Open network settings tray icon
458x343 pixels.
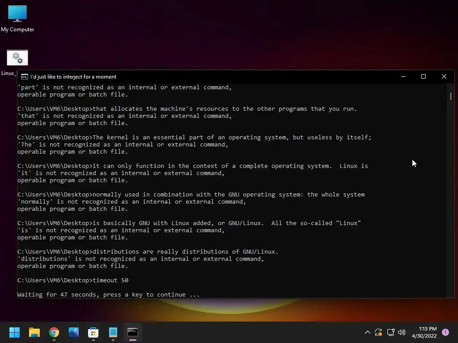pos(390,332)
